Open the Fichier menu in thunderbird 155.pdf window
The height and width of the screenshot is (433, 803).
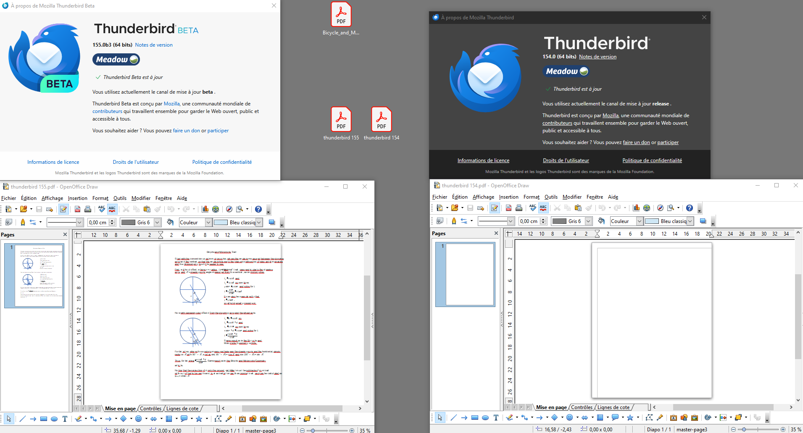click(9, 198)
